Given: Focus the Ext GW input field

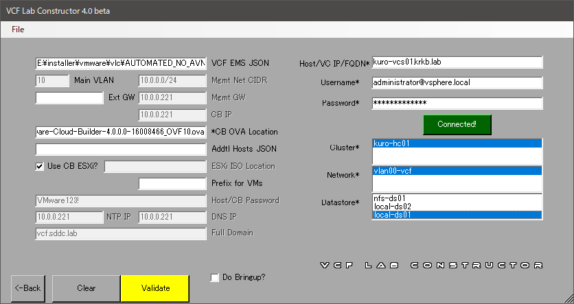Looking at the screenshot, I should (69, 97).
